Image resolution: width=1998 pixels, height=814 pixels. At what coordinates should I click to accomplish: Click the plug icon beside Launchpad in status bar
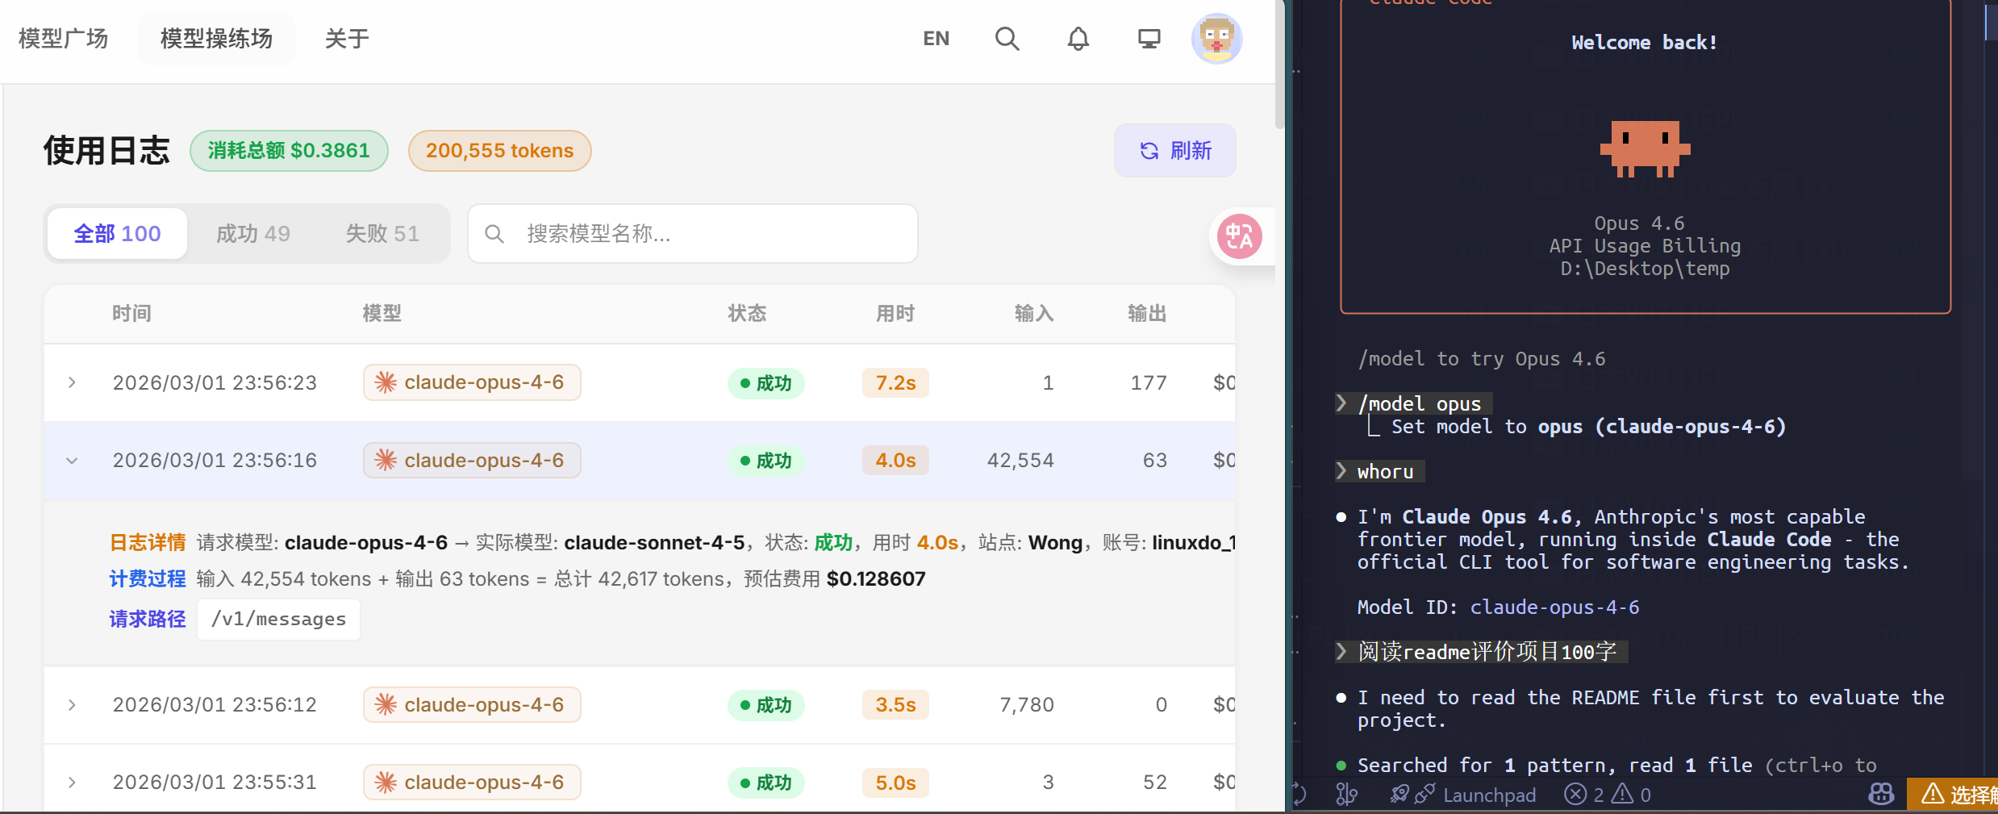[1424, 795]
